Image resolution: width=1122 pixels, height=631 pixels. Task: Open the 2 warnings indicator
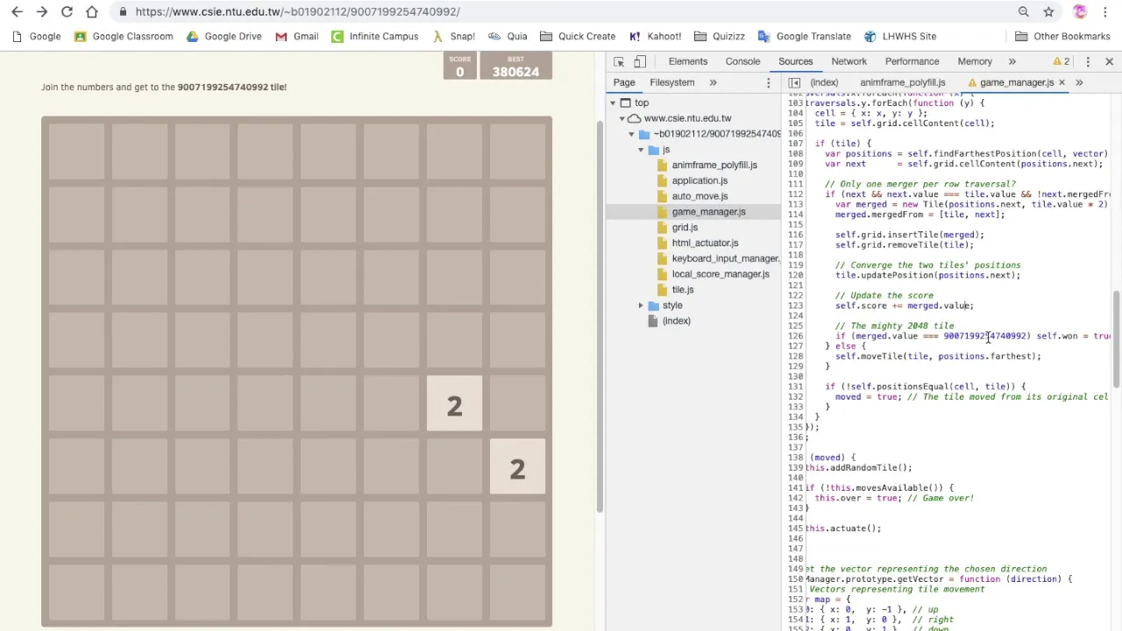[x=1062, y=61]
